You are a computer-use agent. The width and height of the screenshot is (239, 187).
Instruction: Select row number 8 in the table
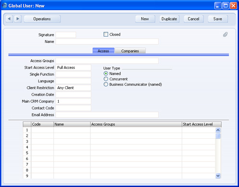(x=27, y=170)
